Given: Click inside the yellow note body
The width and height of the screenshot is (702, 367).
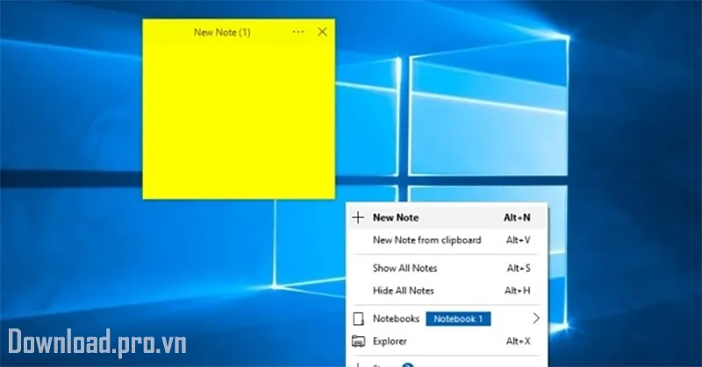Looking at the screenshot, I should pyautogui.click(x=239, y=121).
